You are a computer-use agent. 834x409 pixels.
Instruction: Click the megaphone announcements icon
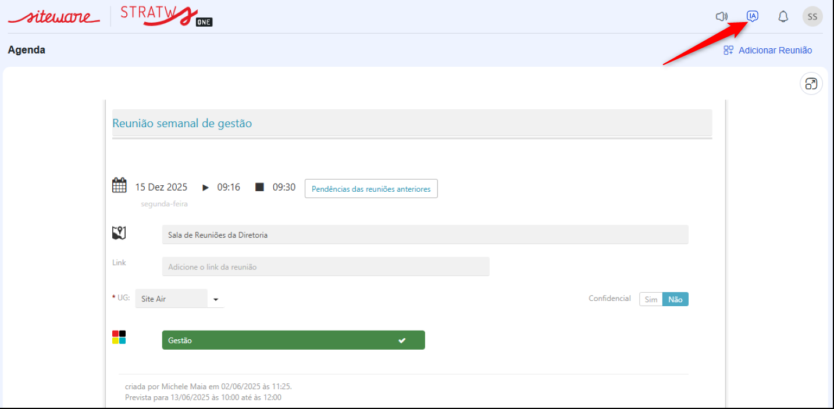point(721,16)
